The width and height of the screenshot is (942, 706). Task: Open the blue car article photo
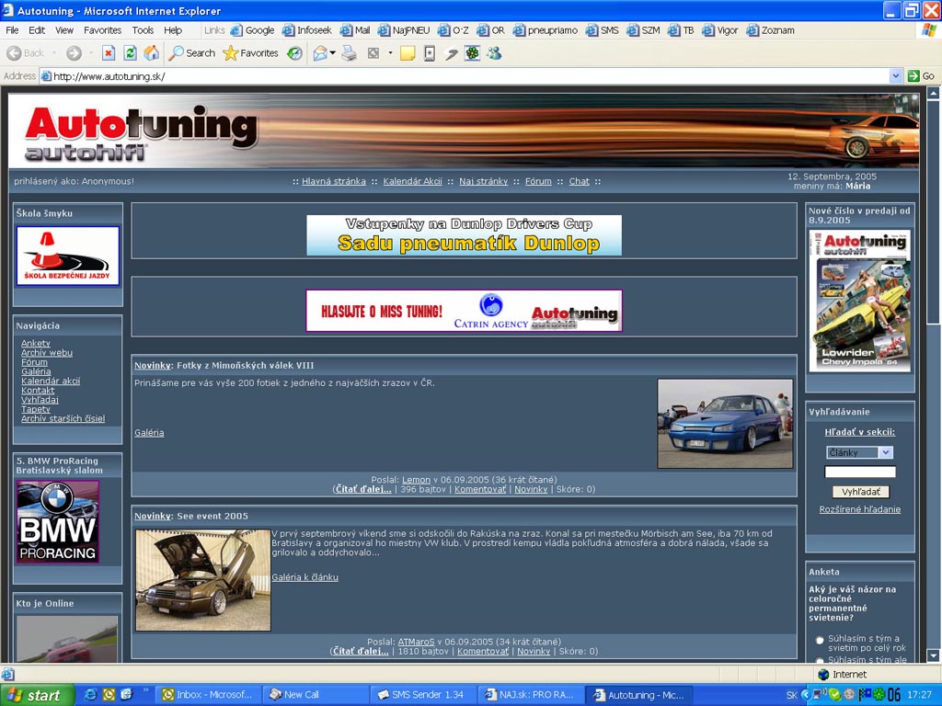[725, 424]
